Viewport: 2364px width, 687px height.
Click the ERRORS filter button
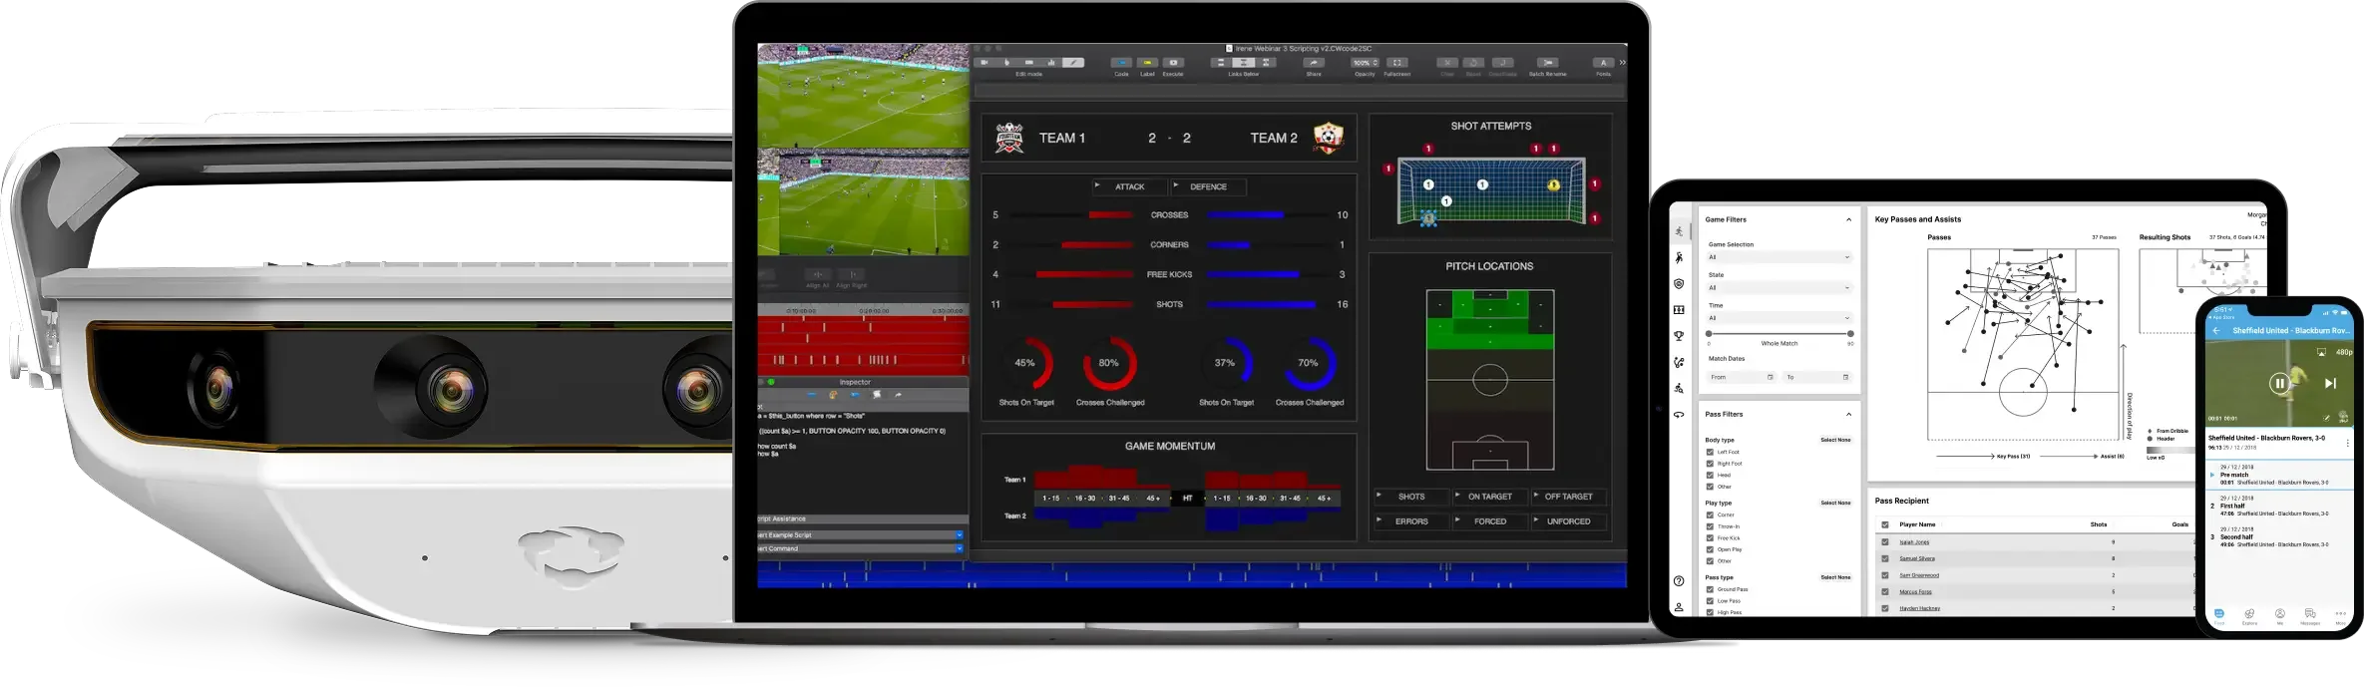tap(1410, 521)
